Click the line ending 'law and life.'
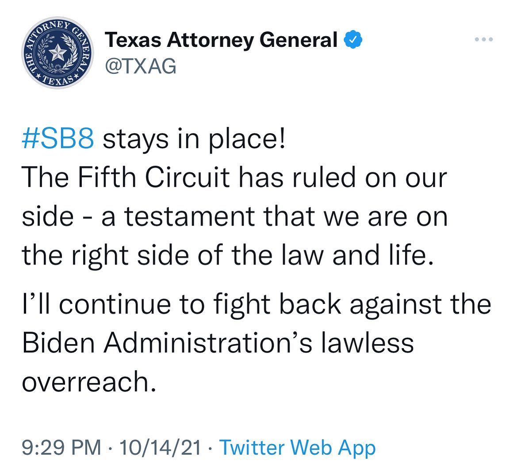The image size is (517, 475). [226, 255]
